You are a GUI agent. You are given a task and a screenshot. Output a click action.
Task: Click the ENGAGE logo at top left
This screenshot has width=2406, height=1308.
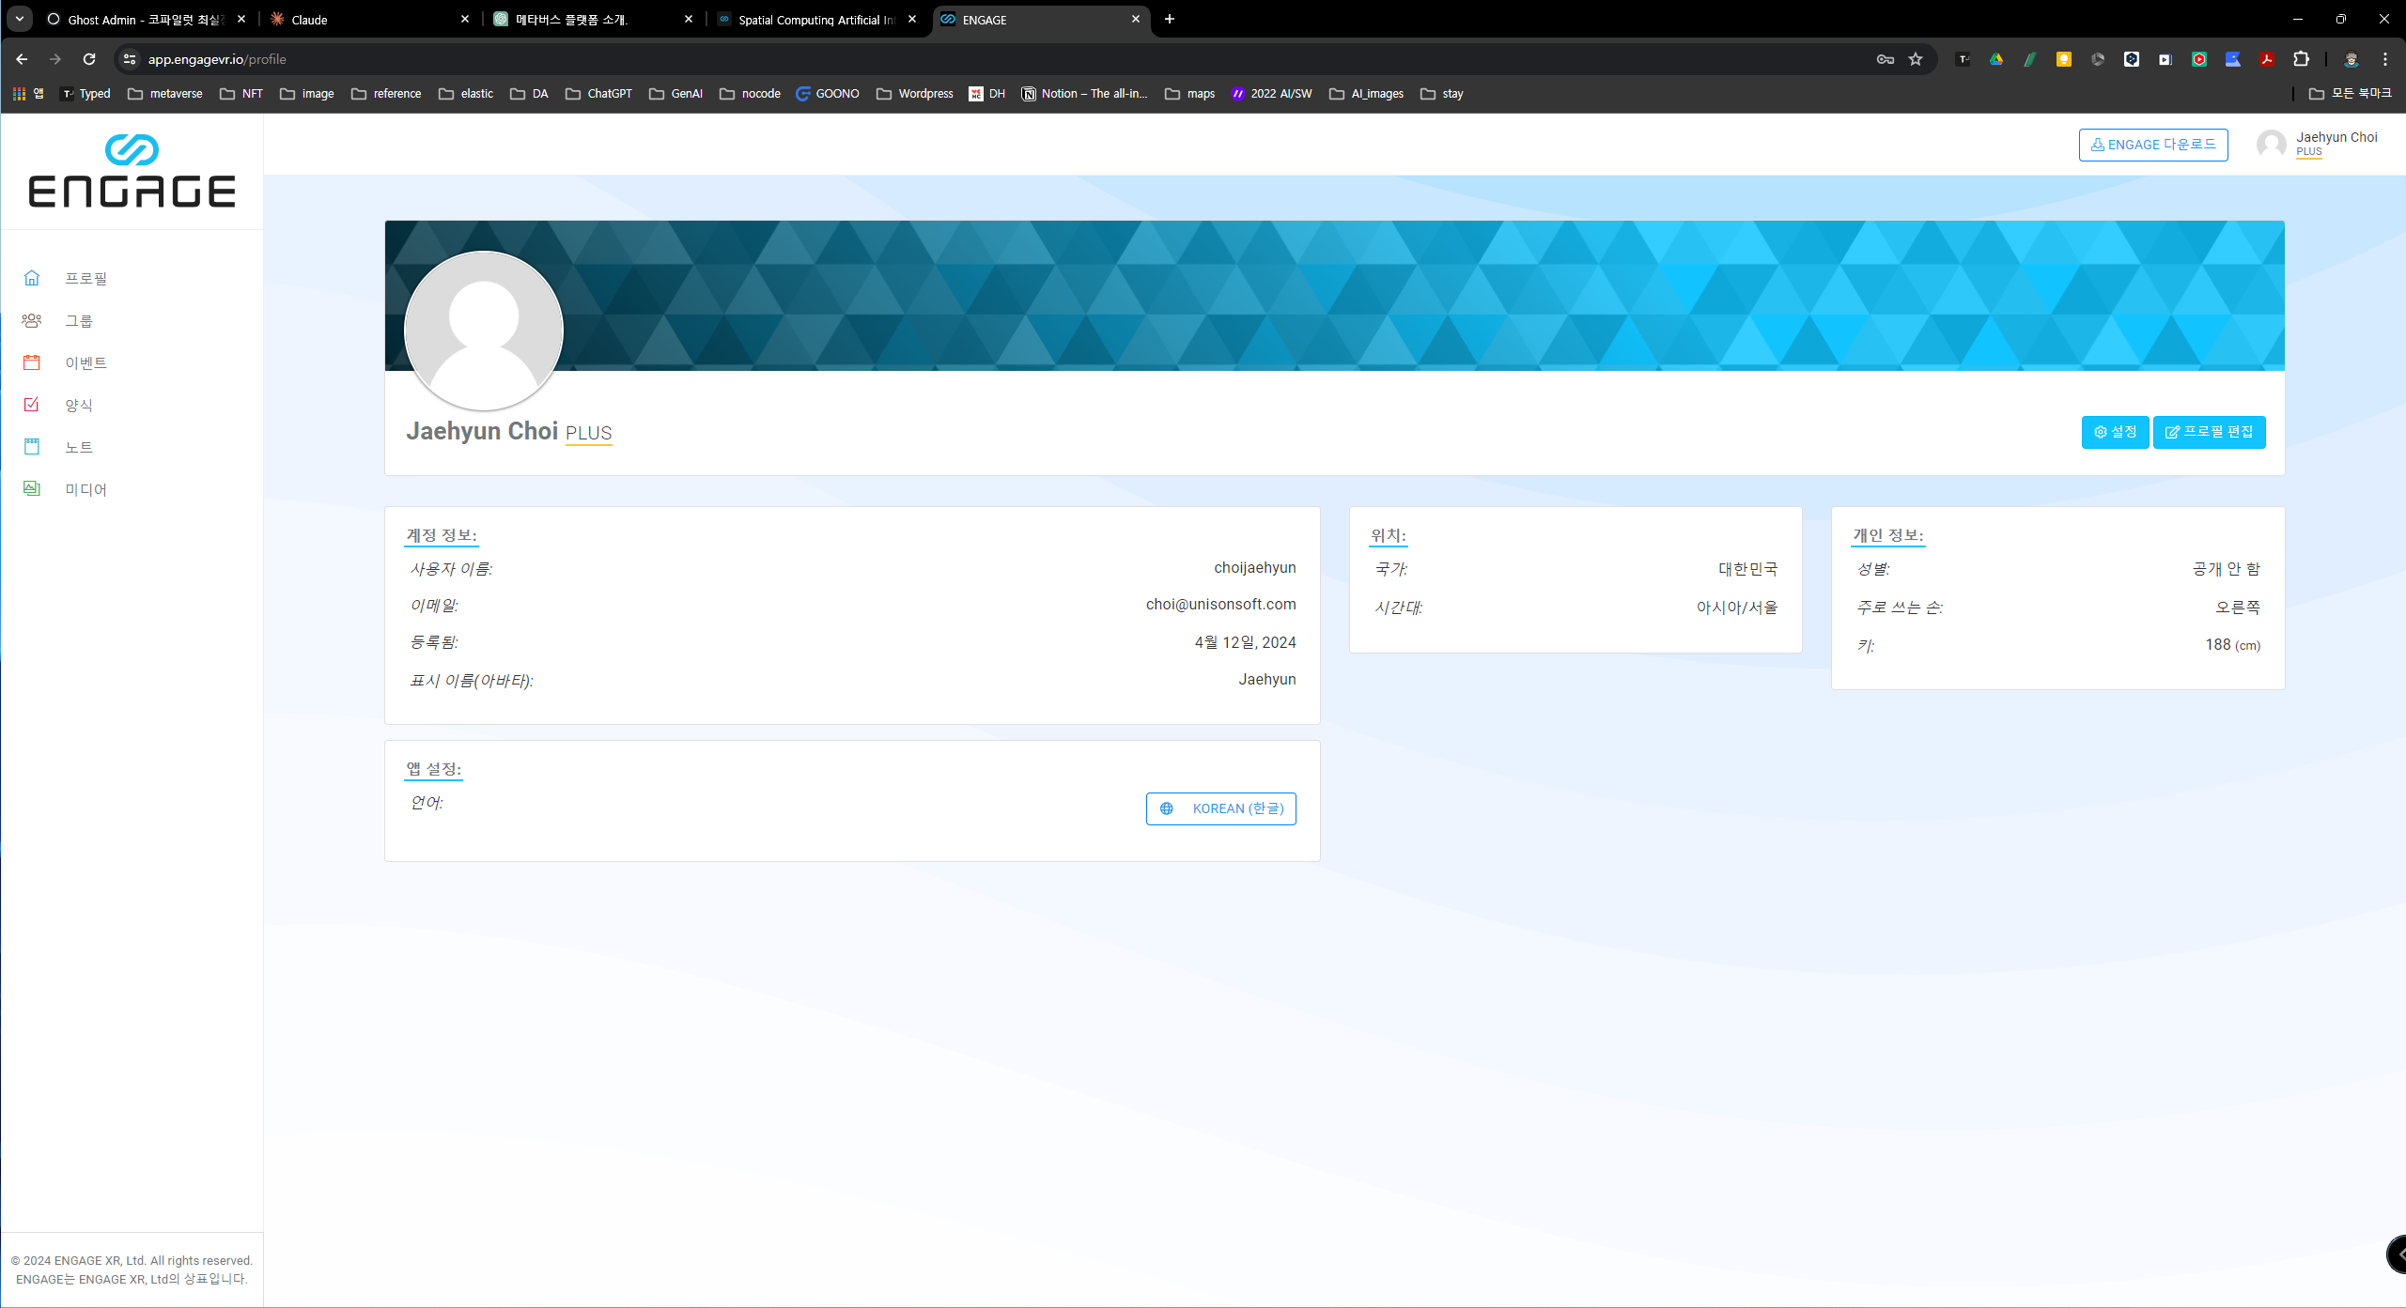tap(132, 172)
